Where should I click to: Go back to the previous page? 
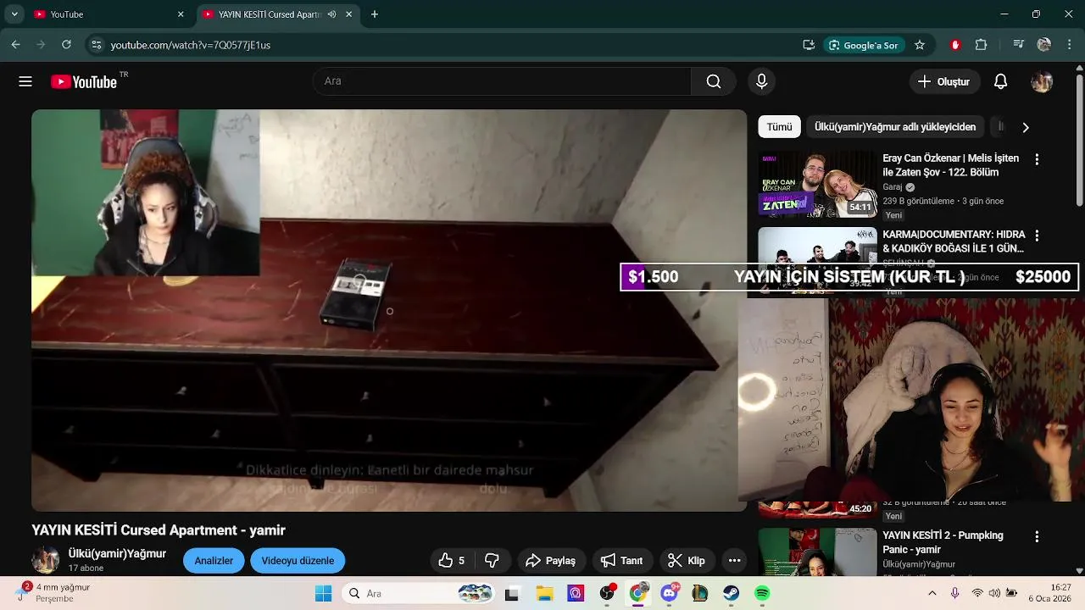pos(15,45)
